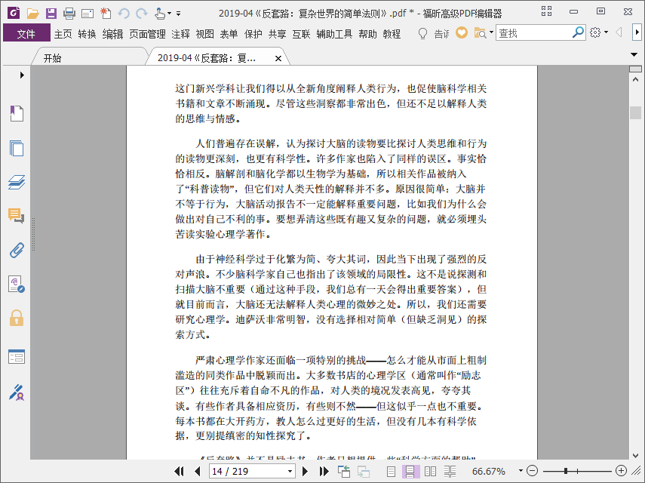This screenshot has height=483, width=645.
Task: Open the 表单 ribbon tab
Action: click(x=229, y=34)
